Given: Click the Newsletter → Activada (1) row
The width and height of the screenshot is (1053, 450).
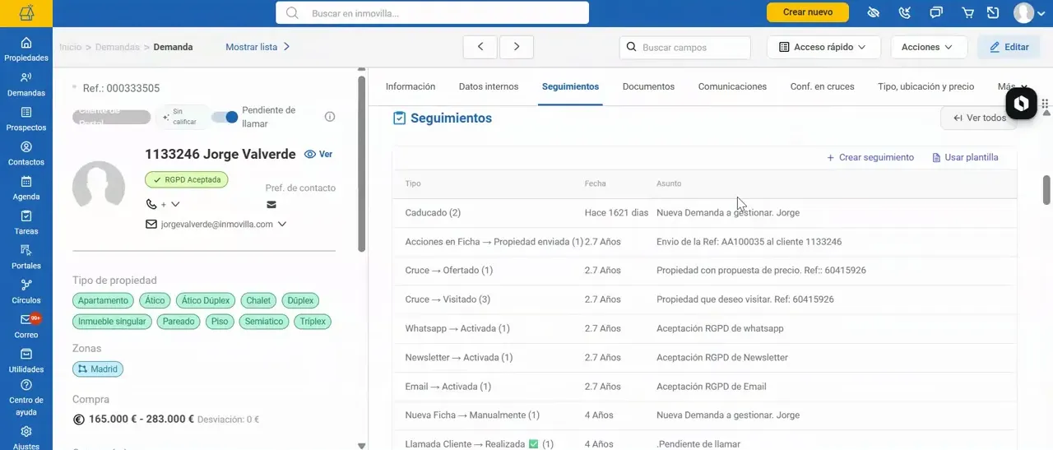Looking at the screenshot, I should click(x=705, y=357).
